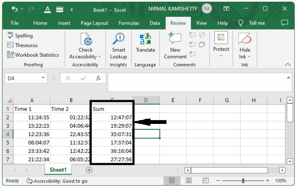Click the Select All corner triangle

pos(8,100)
